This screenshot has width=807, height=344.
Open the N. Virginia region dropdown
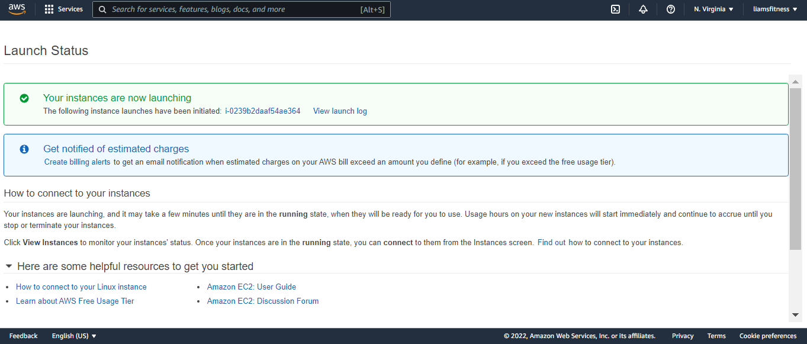point(713,9)
